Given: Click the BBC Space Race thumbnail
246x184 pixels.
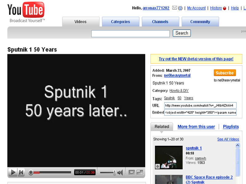Looking at the screenshot, I should click(x=169, y=179).
